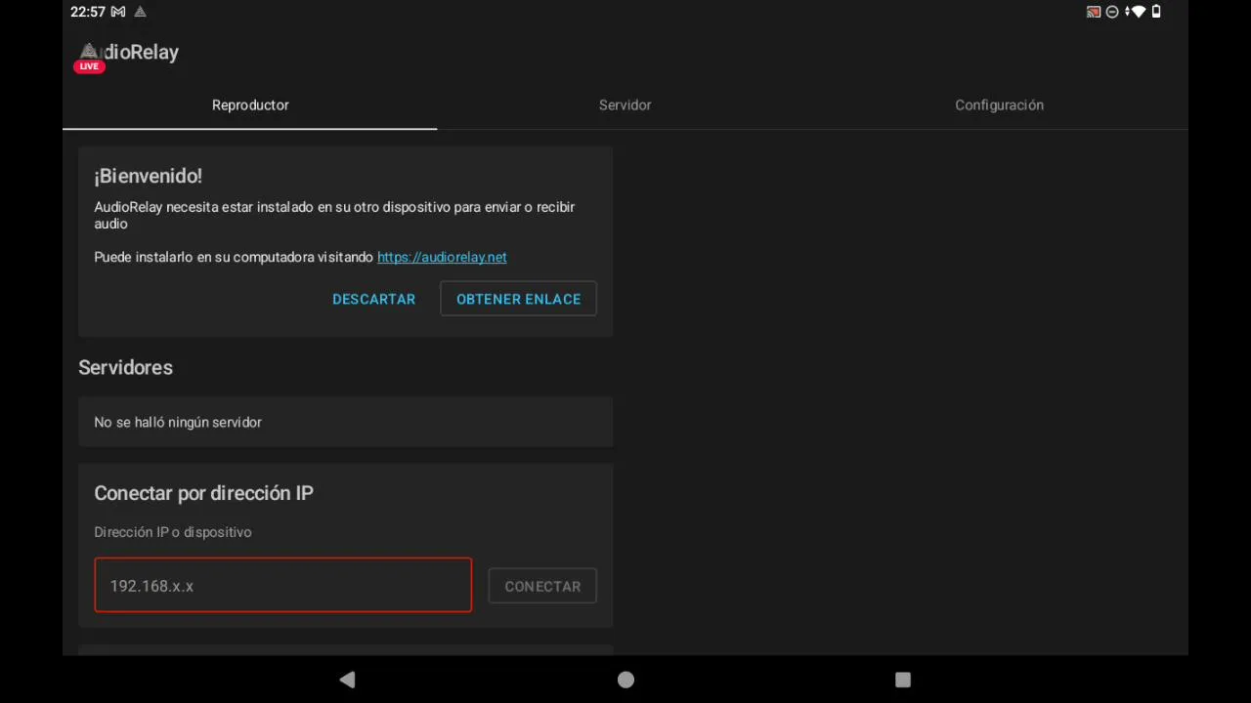Tap the 'No se halló ningún servidor' row
Viewport: 1251px width, 703px height.
(x=346, y=422)
